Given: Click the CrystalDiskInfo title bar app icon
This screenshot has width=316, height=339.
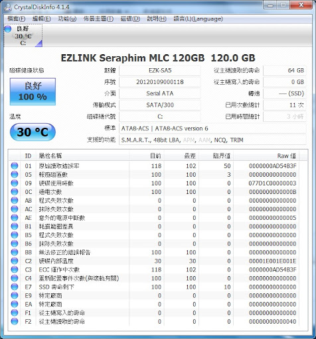Looking at the screenshot, I should [x=7, y=7].
